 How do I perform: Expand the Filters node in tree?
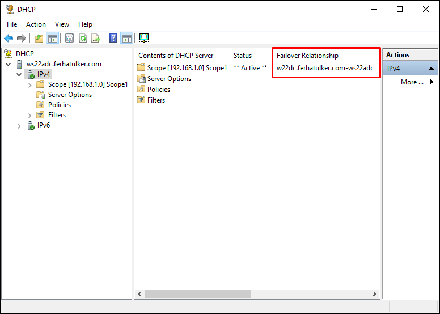(x=29, y=115)
